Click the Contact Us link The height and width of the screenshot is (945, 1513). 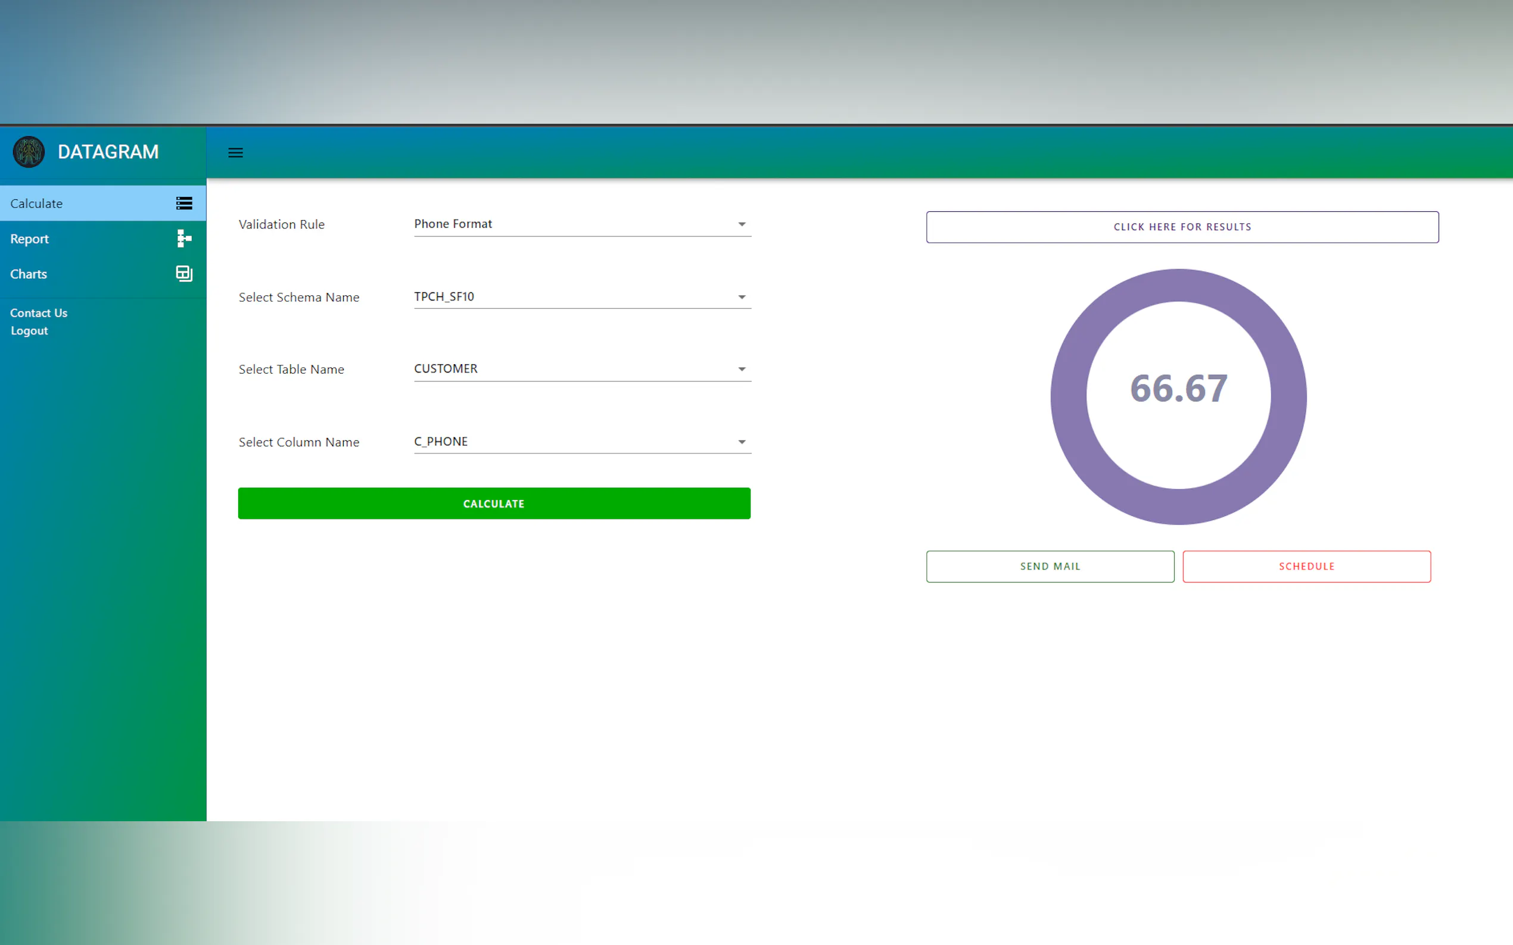(x=39, y=313)
